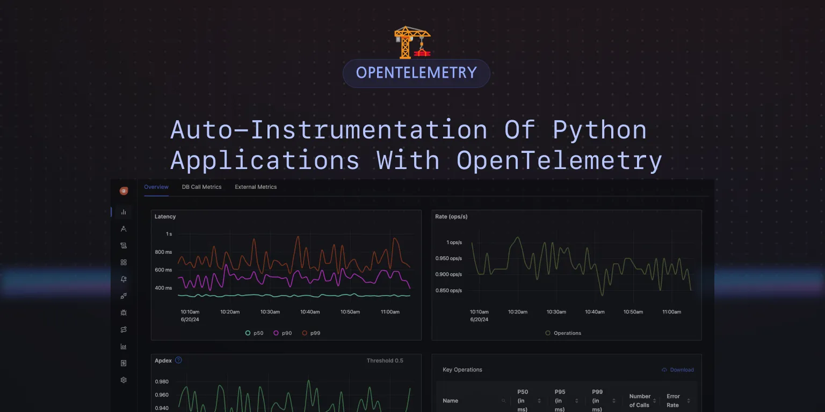Open the Traces compass sidebar icon

click(124, 229)
